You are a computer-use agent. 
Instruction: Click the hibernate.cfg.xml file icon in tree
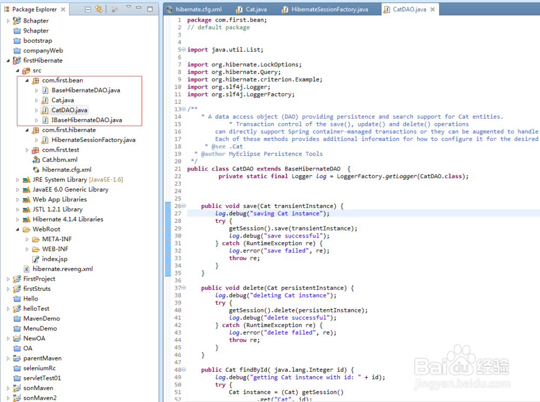pyautogui.click(x=36, y=169)
